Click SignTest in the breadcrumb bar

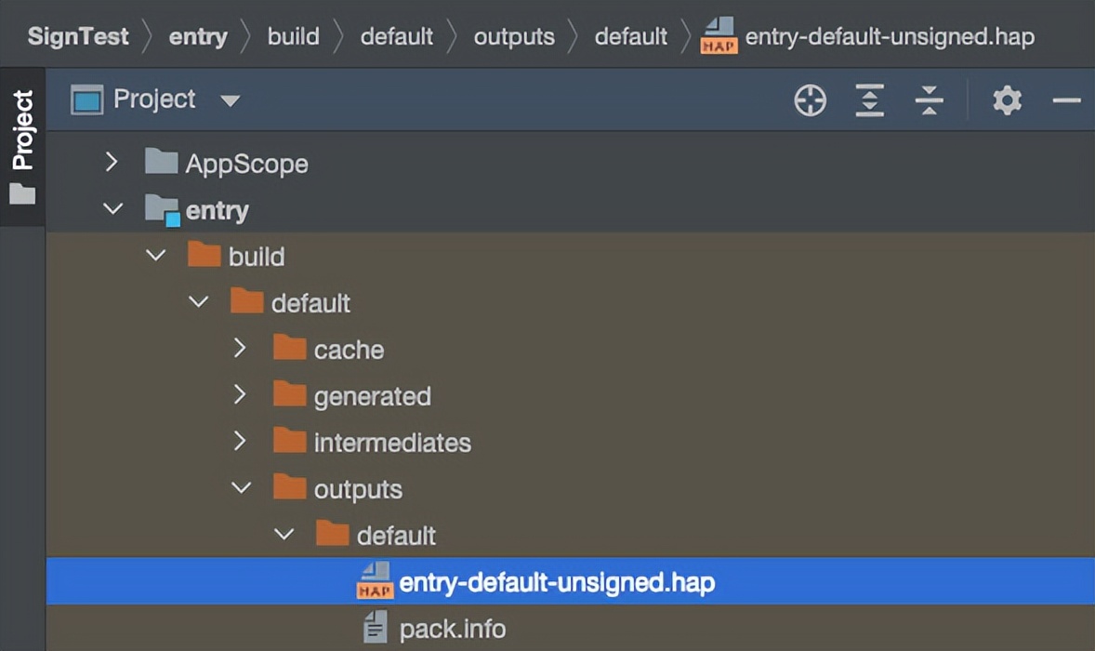tap(78, 37)
